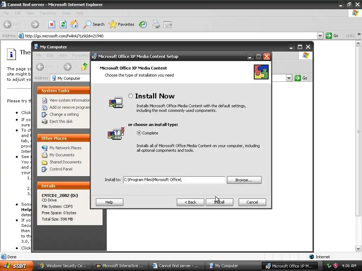This screenshot has height=271, width=362.
Task: Click Internet Explorer Refresh toolbar icon
Action: tap(63, 24)
